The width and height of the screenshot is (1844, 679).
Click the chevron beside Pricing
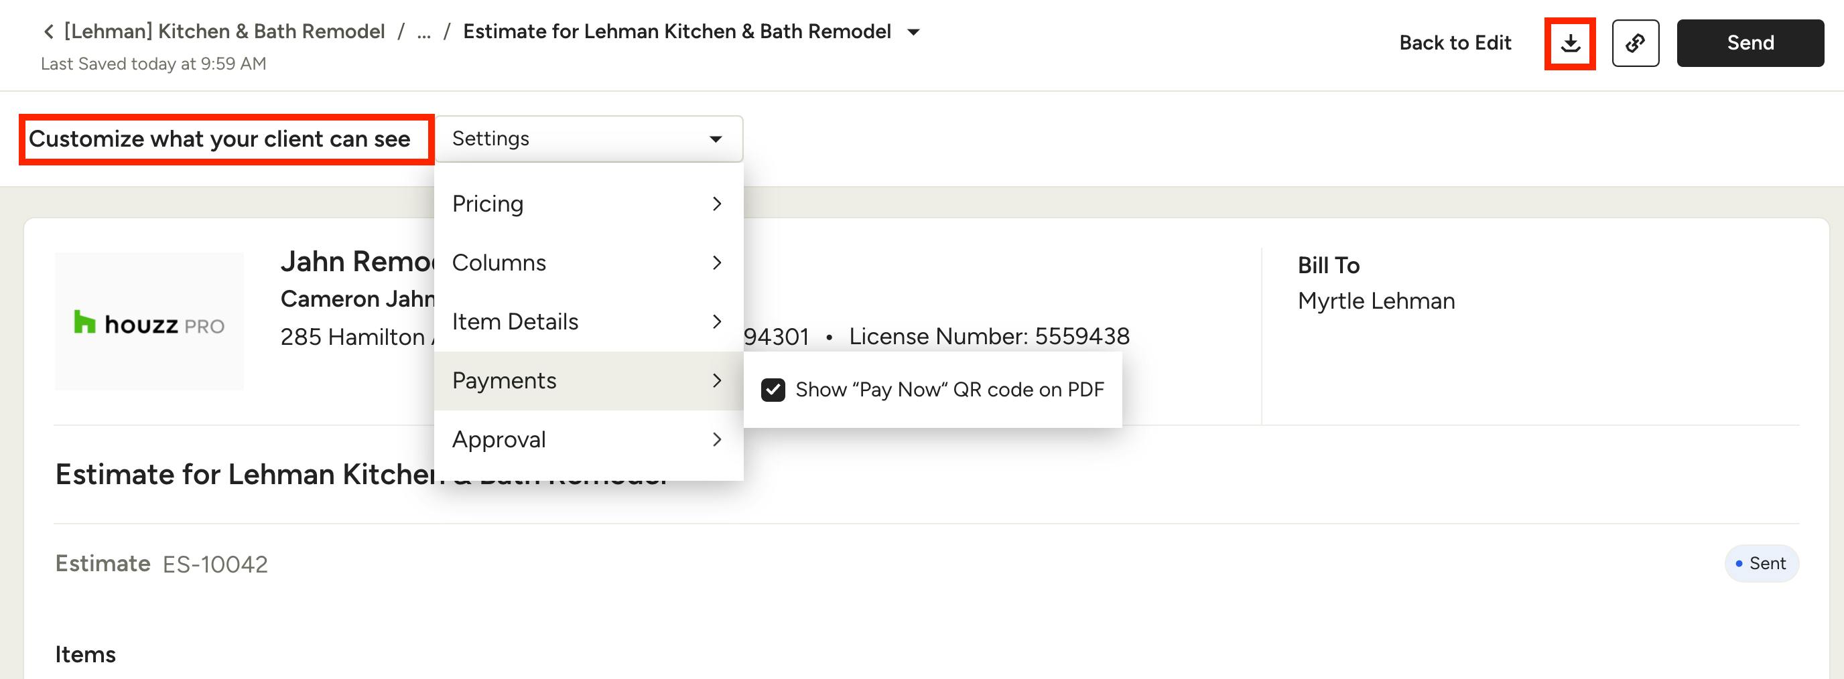(x=717, y=204)
